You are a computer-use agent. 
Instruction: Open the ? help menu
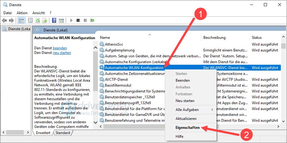click(51, 13)
